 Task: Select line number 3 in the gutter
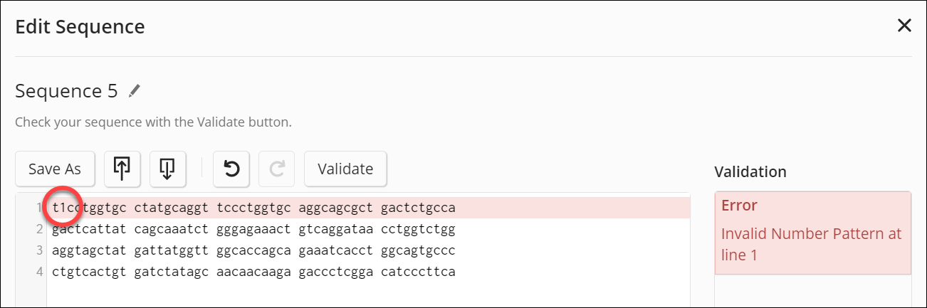click(x=40, y=251)
